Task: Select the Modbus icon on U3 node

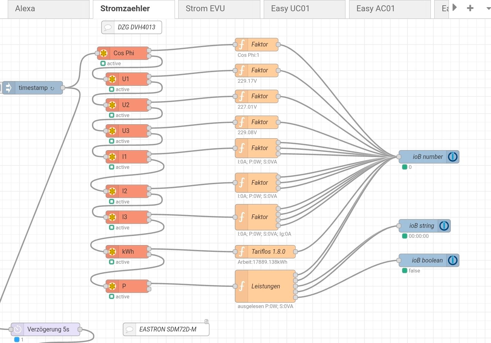Action: pos(113,131)
